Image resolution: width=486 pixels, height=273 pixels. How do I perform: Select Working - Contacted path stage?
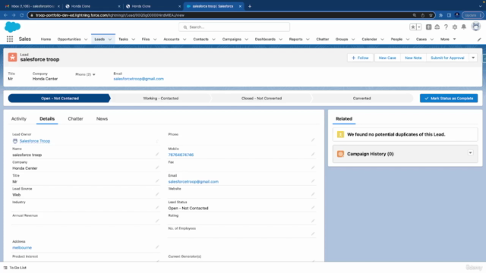[160, 98]
